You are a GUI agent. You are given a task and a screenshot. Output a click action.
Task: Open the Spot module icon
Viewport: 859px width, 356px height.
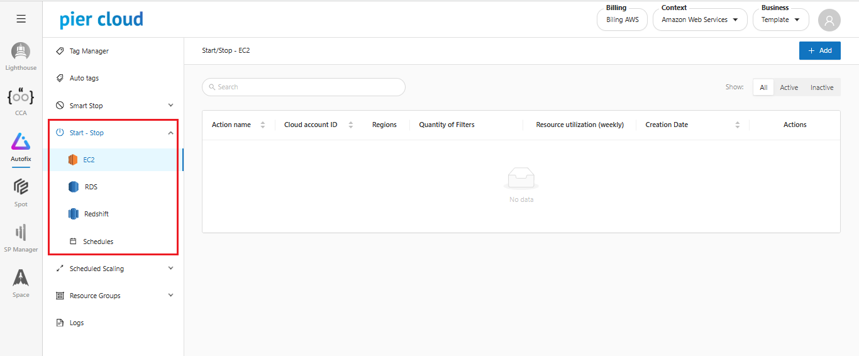click(x=21, y=188)
